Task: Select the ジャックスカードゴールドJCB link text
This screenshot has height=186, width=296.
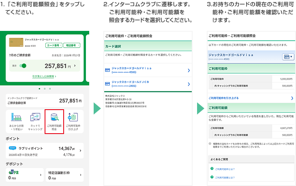Action: 130,82
